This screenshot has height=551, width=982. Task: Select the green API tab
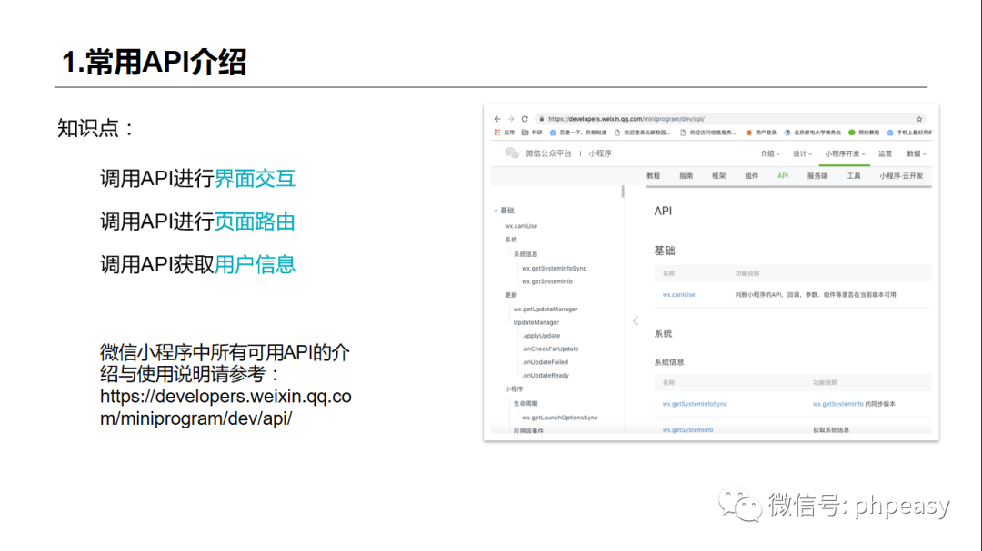pos(783,176)
